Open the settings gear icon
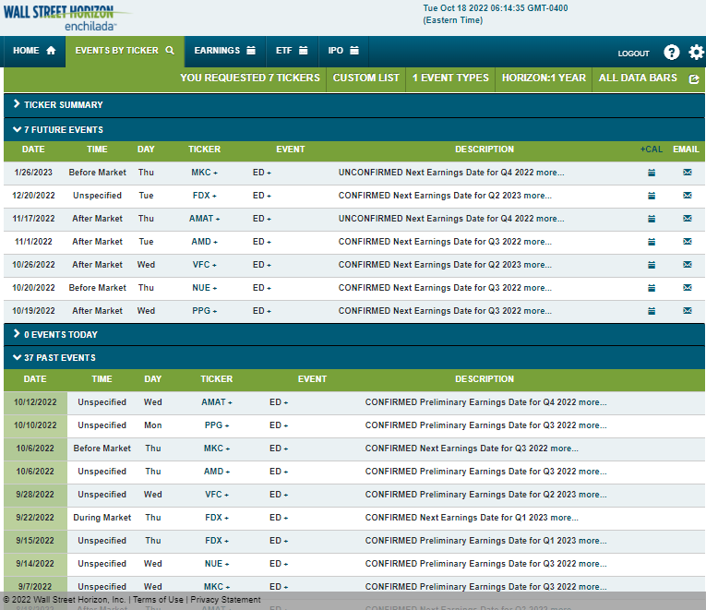This screenshot has width=706, height=610. tap(696, 53)
